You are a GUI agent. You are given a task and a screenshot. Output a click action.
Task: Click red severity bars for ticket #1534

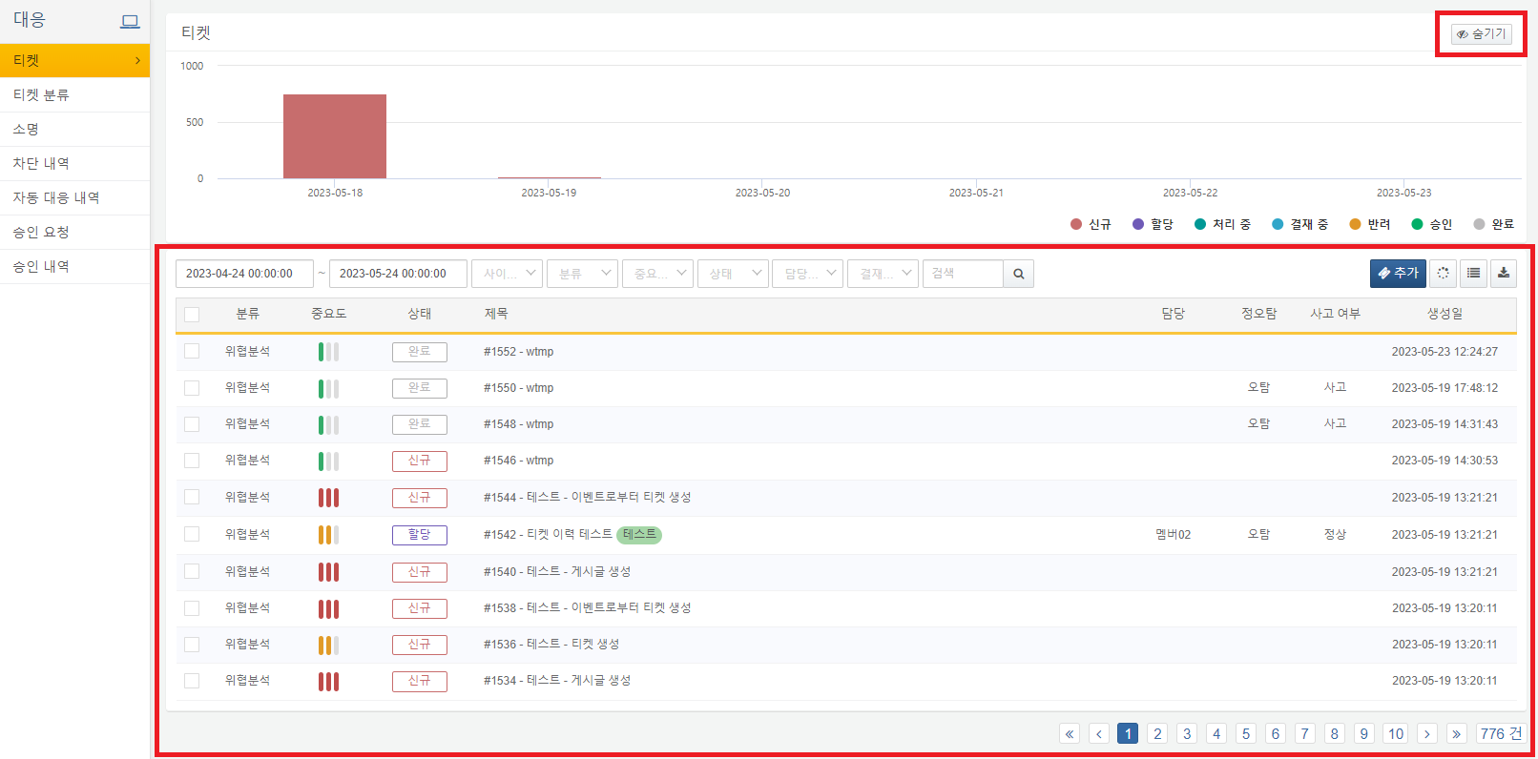[x=328, y=682]
